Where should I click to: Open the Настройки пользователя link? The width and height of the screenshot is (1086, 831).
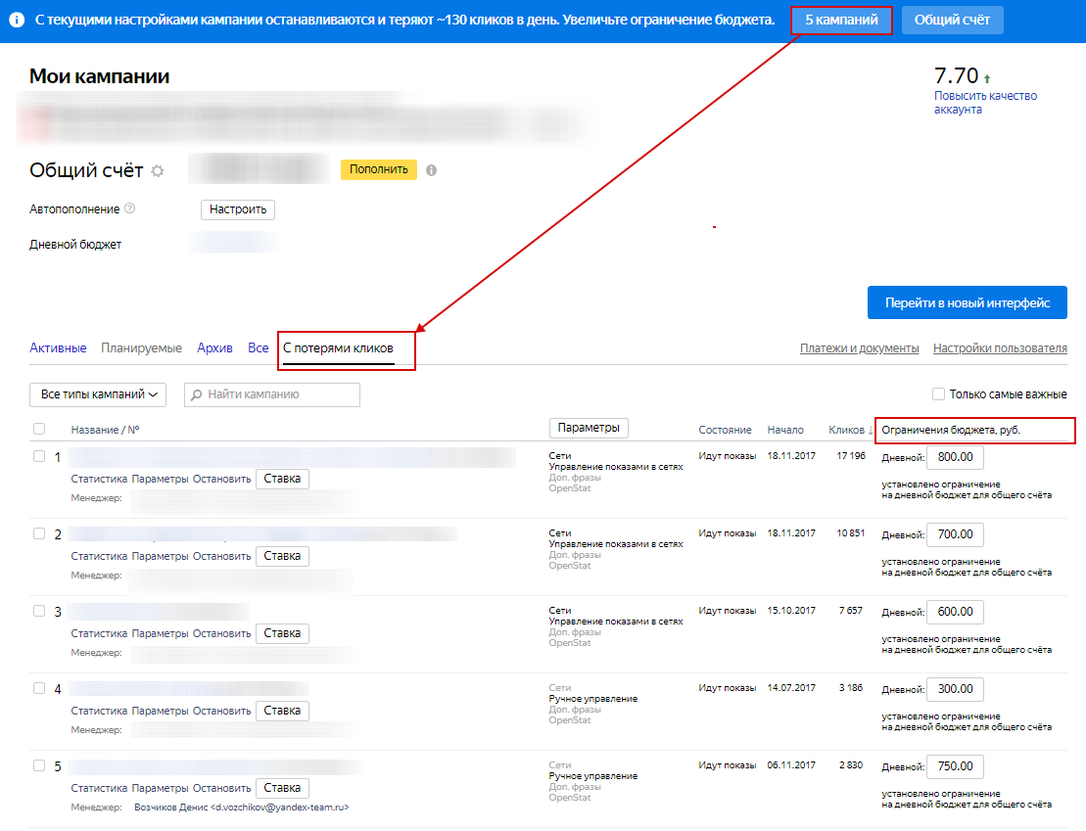(x=1000, y=348)
